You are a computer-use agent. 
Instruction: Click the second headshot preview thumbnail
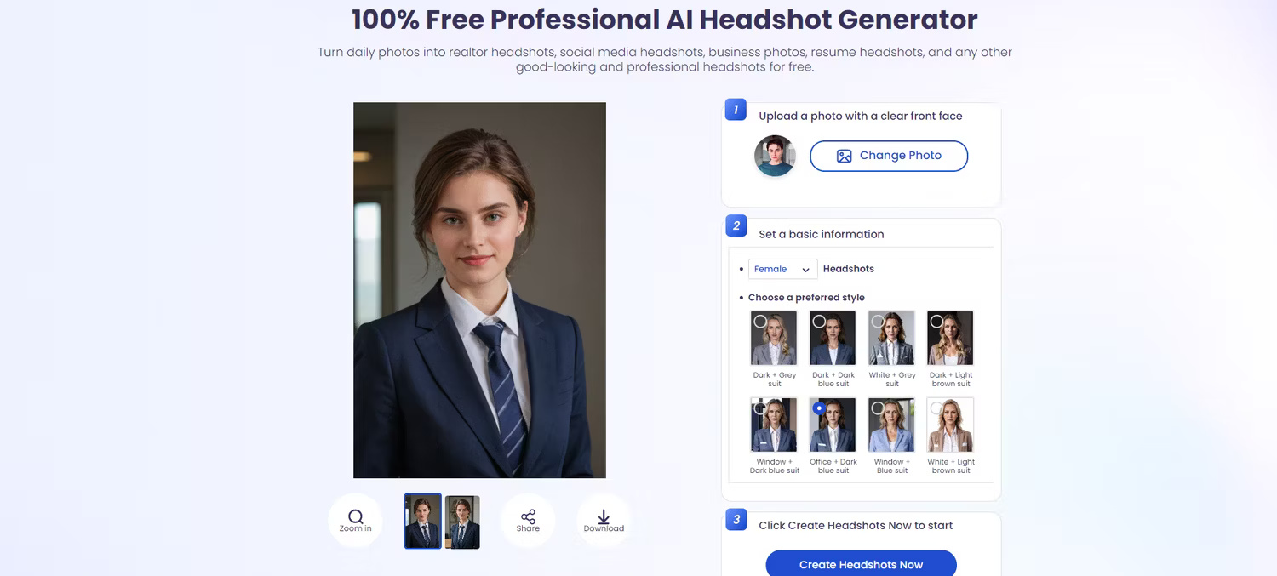tap(462, 521)
